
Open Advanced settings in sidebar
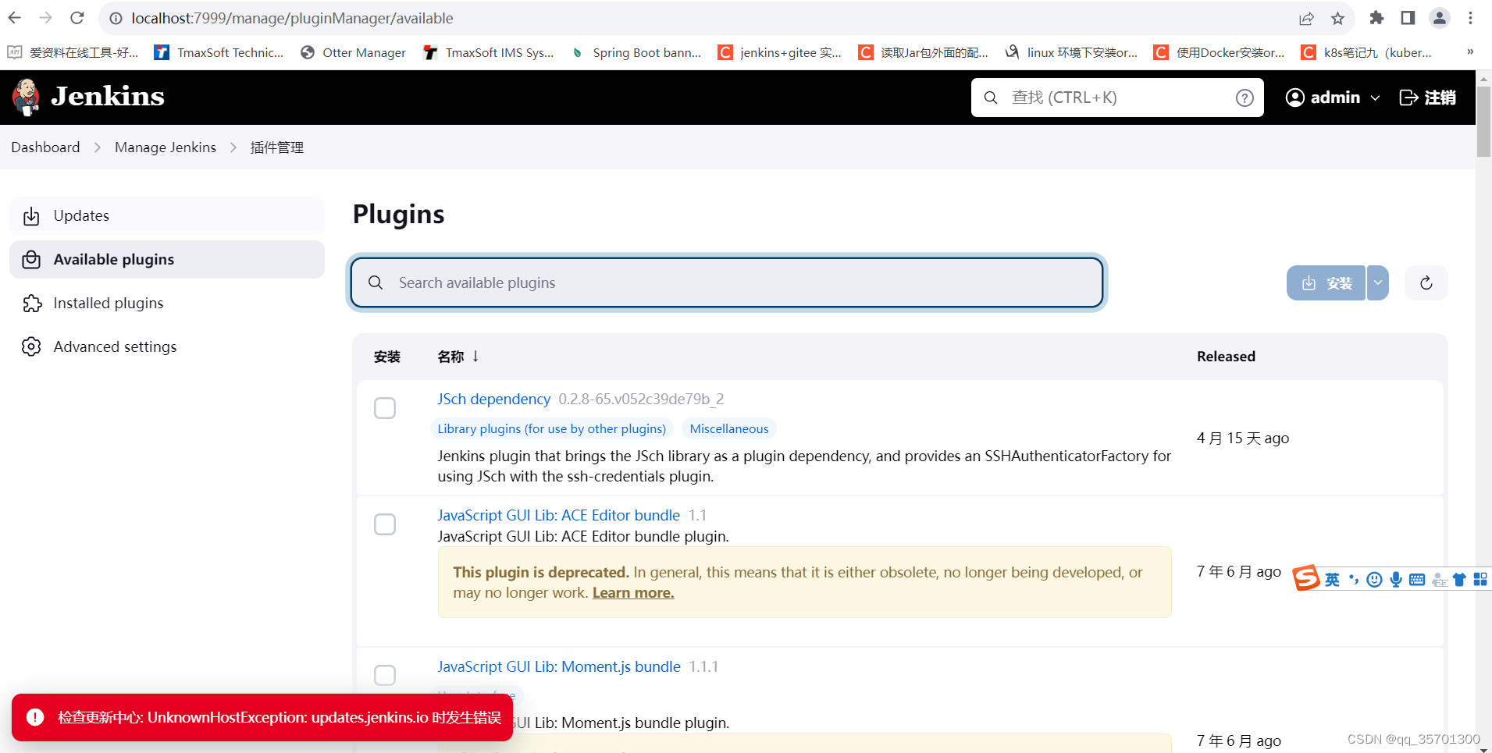point(115,346)
